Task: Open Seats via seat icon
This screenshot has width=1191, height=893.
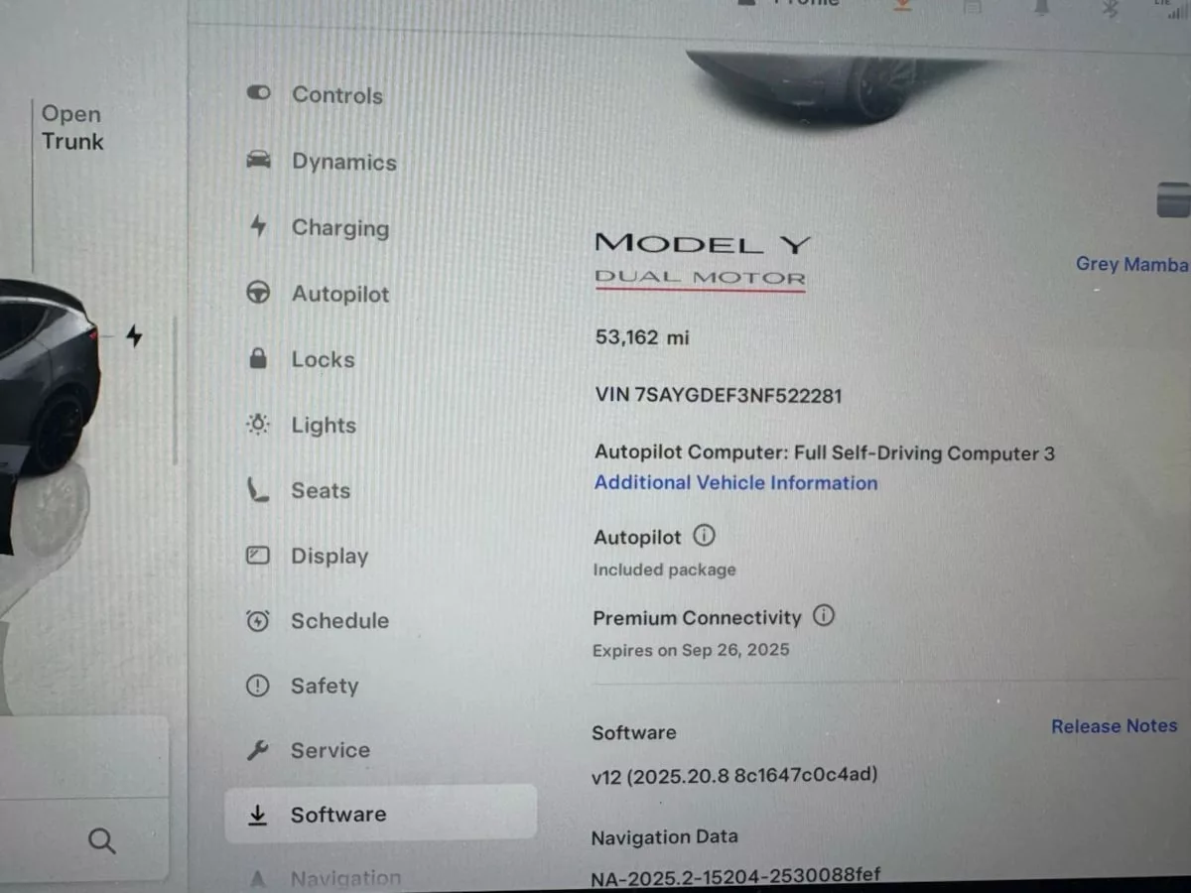Action: click(x=258, y=490)
